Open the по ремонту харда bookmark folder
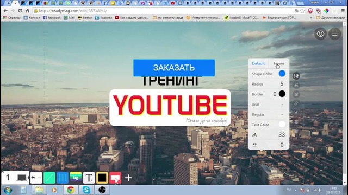Viewport: 348px width, 195px height. (x=168, y=18)
